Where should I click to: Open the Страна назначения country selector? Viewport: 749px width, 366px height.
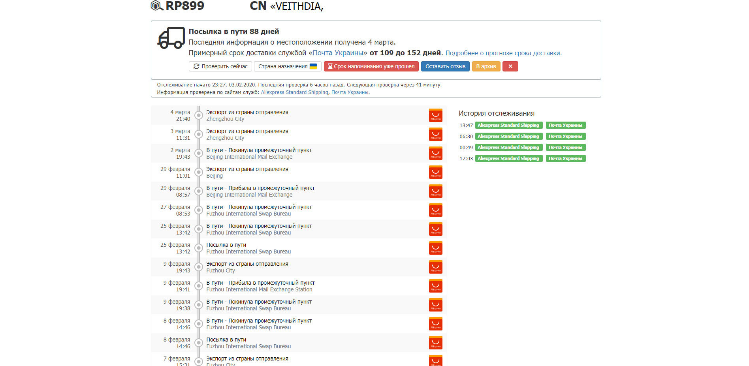tap(288, 66)
